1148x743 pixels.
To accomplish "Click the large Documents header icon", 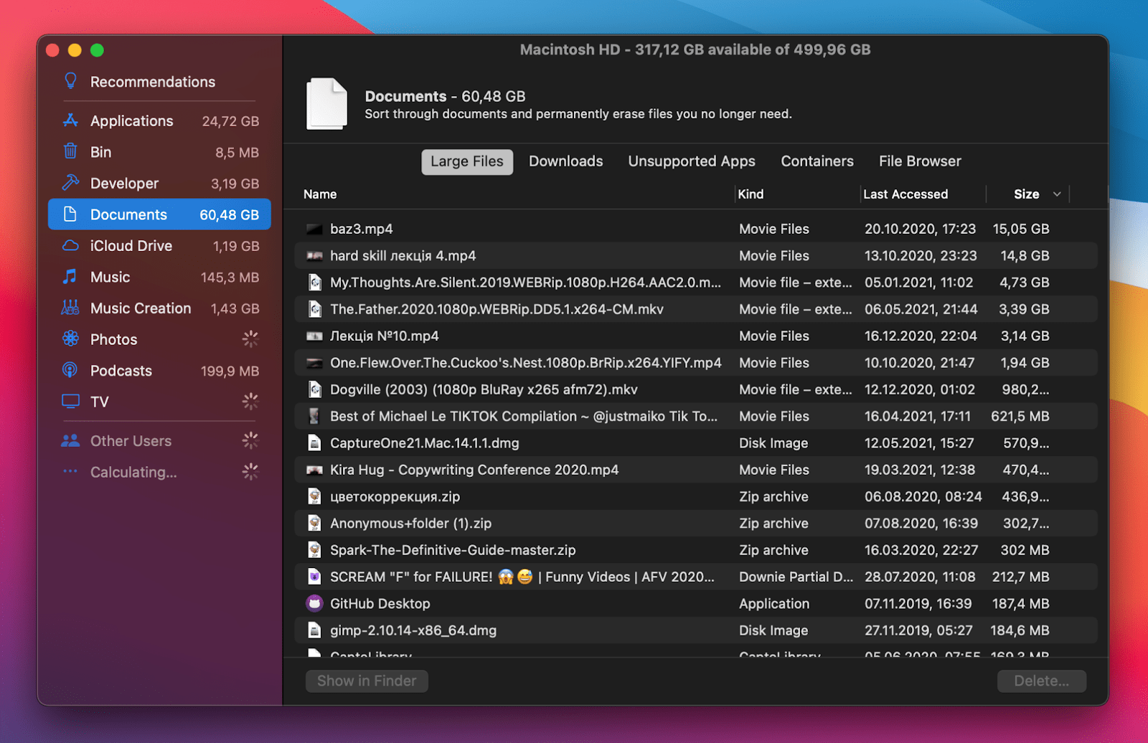I will 327,104.
